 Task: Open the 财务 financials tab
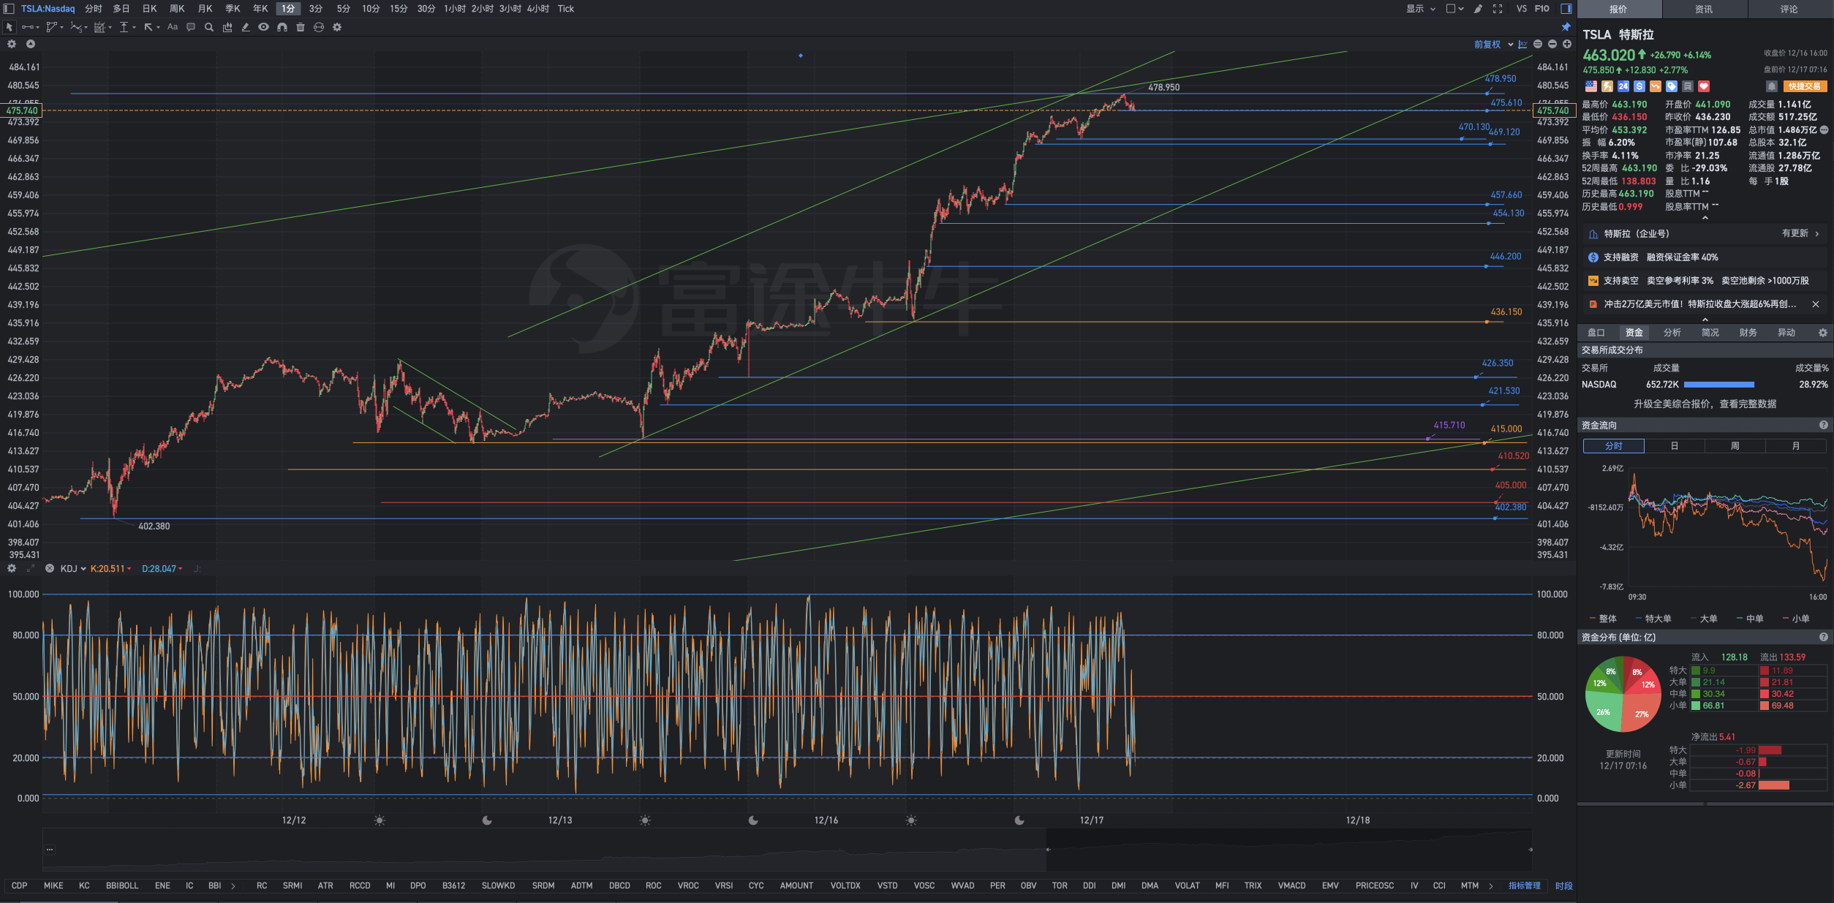point(1748,333)
